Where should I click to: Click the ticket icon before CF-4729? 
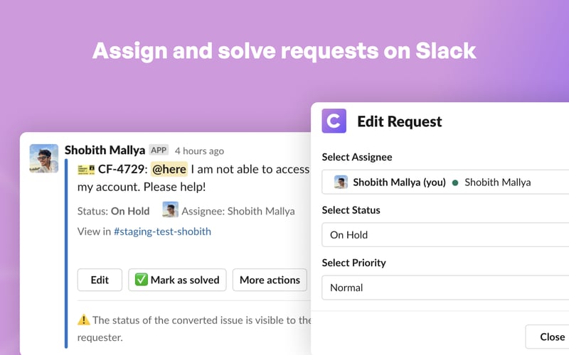86,170
